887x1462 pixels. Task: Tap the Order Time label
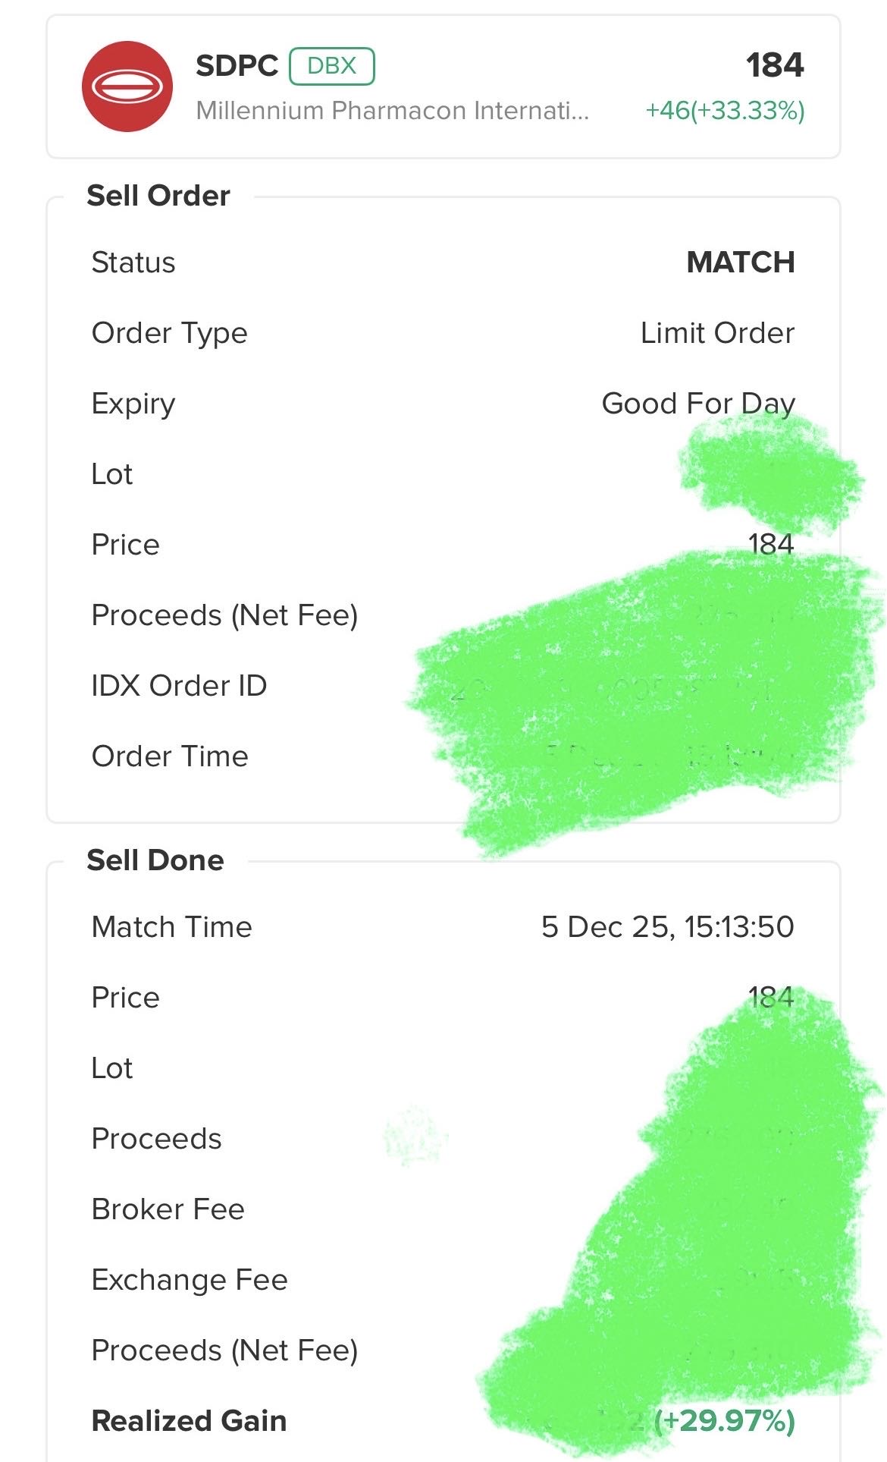pos(170,756)
